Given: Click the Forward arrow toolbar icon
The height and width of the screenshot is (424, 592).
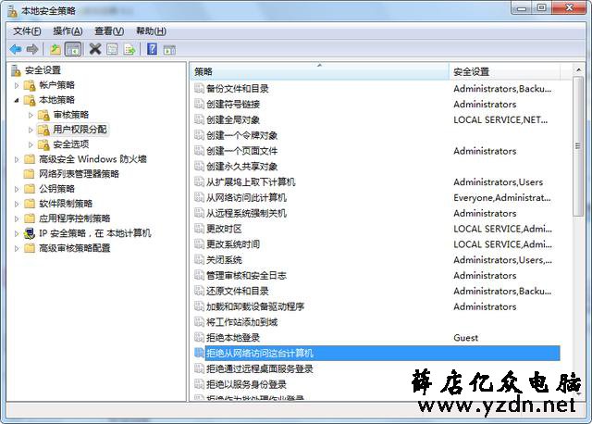Looking at the screenshot, I should (32, 49).
